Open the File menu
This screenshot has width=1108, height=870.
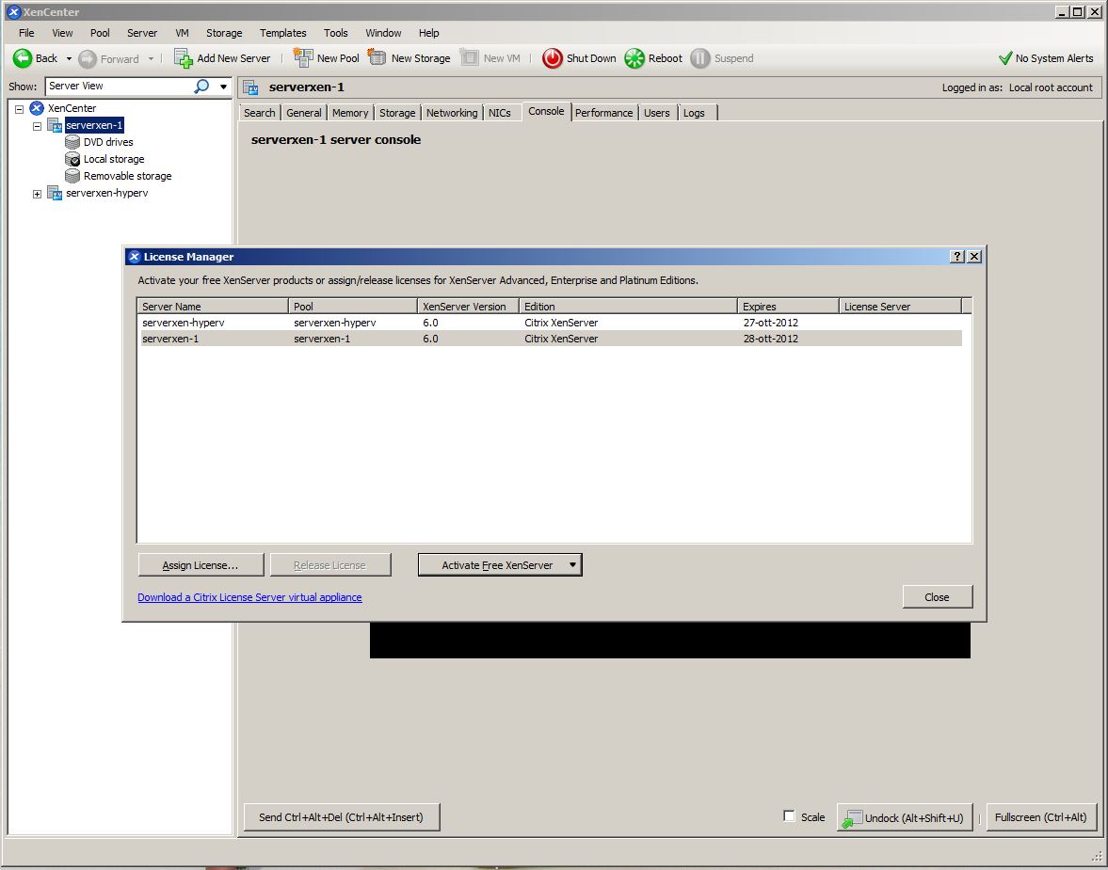(26, 33)
